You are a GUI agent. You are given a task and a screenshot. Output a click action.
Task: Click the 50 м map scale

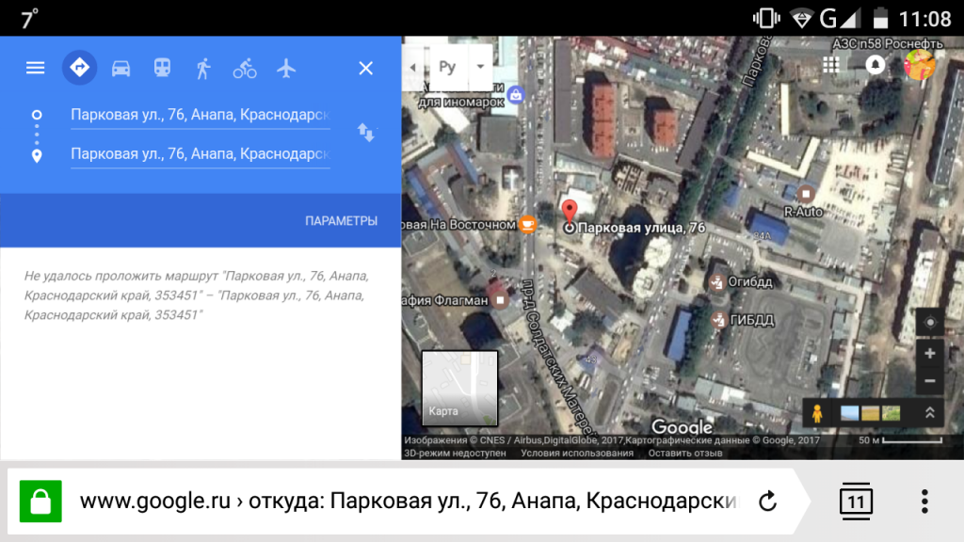tap(900, 440)
